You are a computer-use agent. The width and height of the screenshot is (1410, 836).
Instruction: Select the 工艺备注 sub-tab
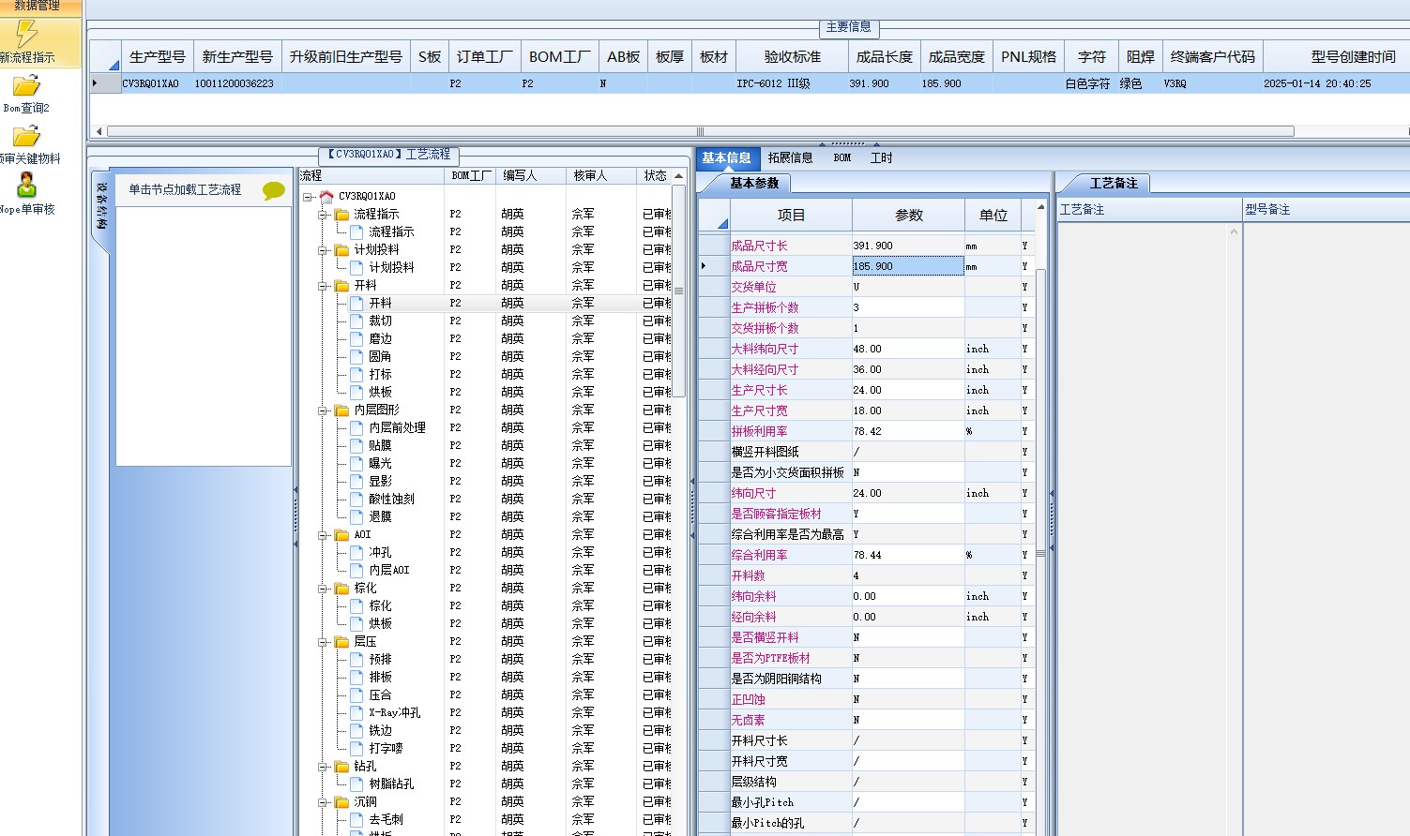tap(1114, 184)
